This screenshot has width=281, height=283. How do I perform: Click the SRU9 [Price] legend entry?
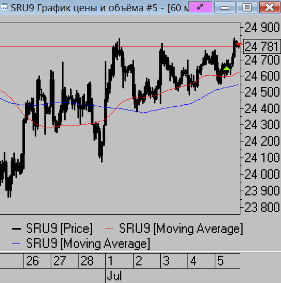[59, 228]
